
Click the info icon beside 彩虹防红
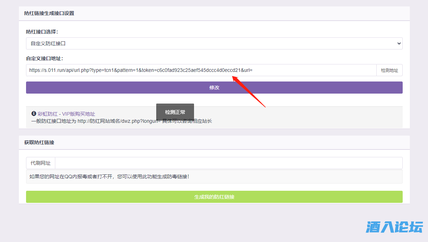pos(34,114)
